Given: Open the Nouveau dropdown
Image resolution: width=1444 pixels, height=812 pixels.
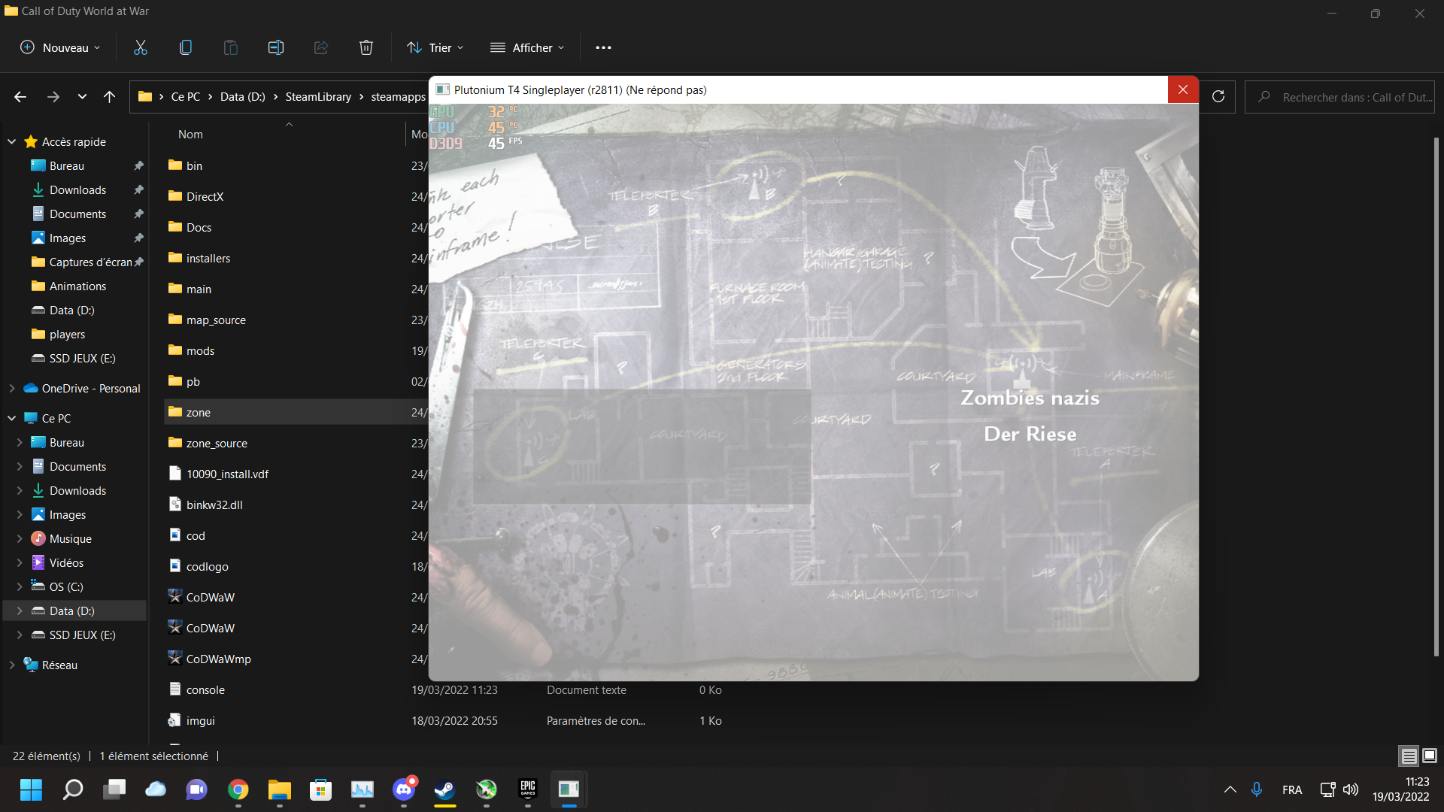Looking at the screenshot, I should click(60, 47).
